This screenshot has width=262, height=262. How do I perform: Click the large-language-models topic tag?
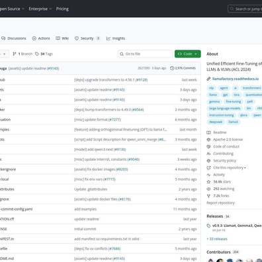pos(224,109)
